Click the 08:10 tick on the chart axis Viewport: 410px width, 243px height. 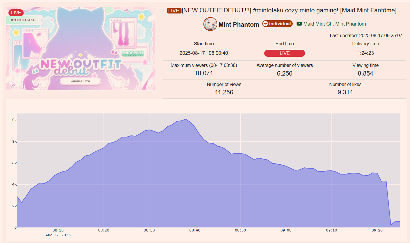58,230
